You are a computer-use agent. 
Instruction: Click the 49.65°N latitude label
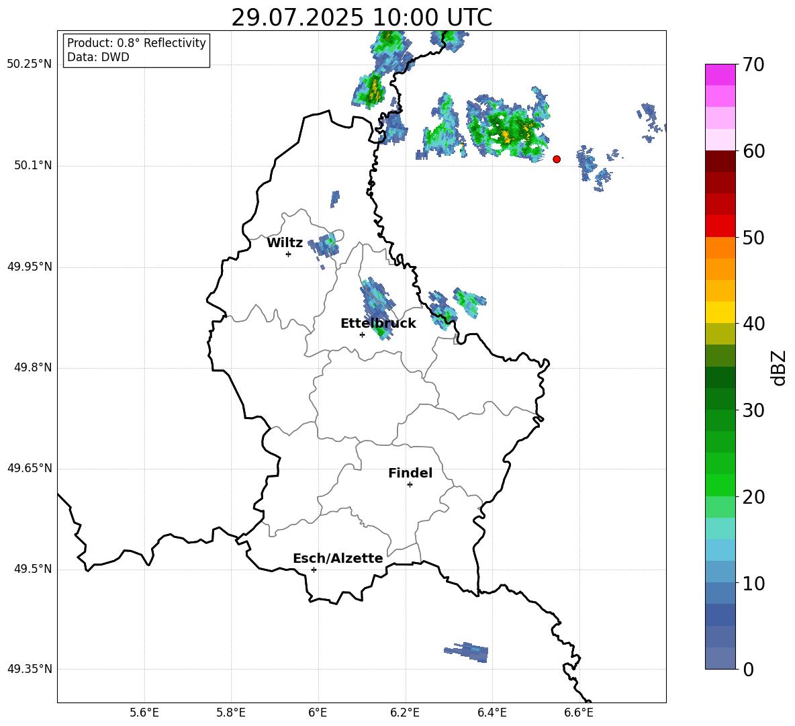click(30, 468)
